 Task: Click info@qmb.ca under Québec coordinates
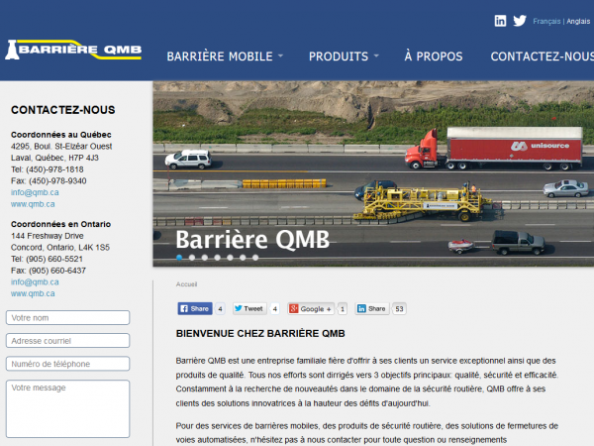[35, 192]
